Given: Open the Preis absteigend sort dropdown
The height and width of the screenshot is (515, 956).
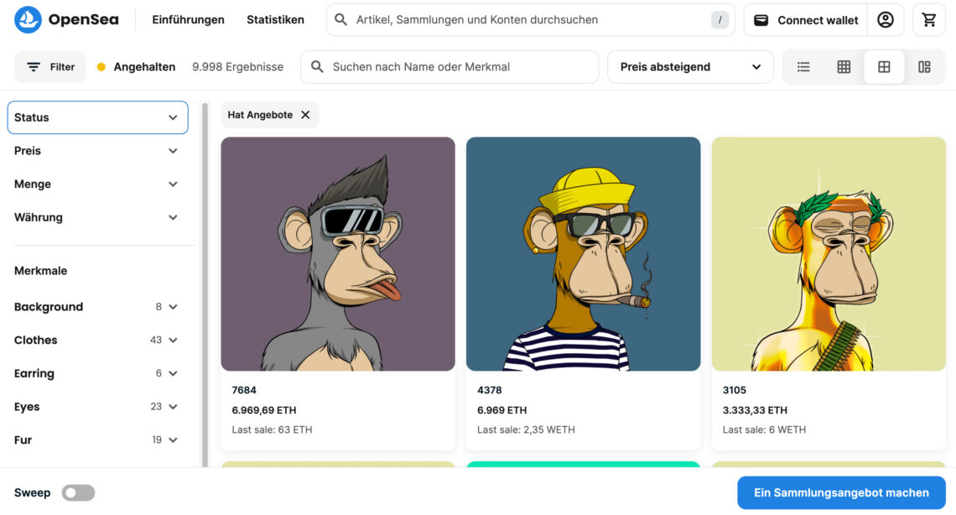Looking at the screenshot, I should (690, 67).
